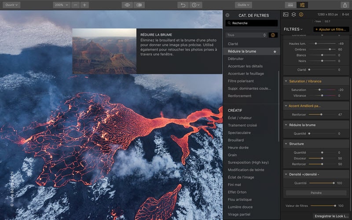Open the Ouvrir menu
352x220 pixels.
11,5
